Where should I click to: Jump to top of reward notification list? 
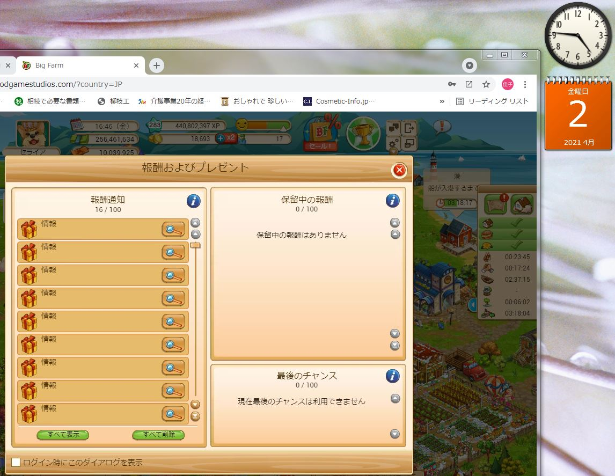coord(195,223)
